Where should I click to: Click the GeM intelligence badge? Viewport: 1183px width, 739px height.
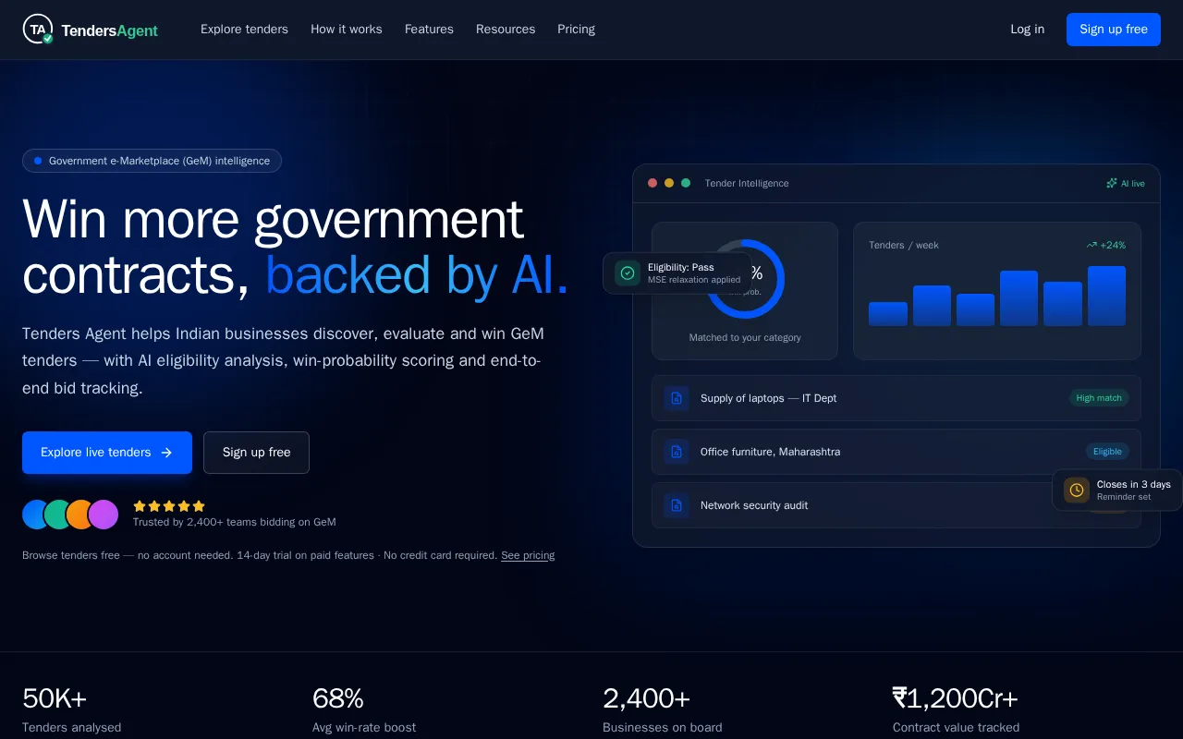[152, 161]
